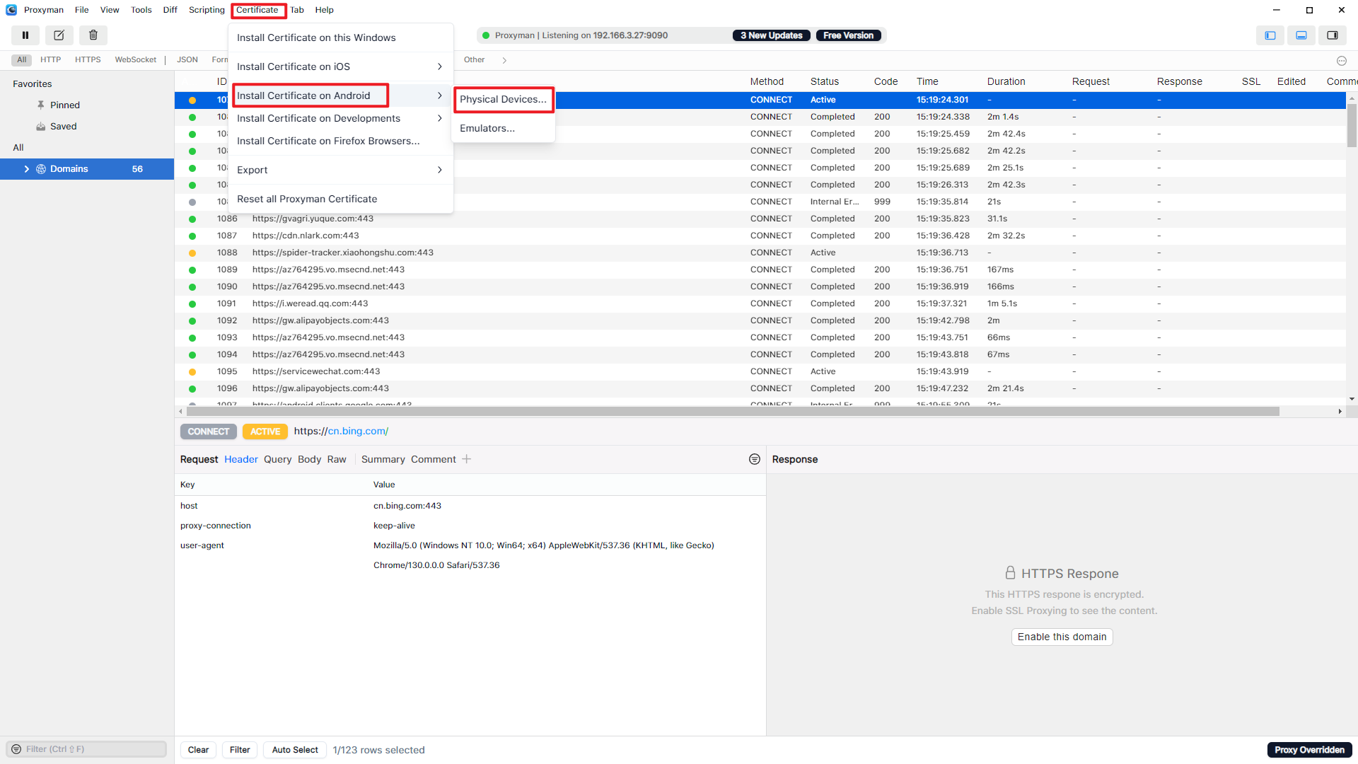Choose Emulators... option

pos(504,128)
